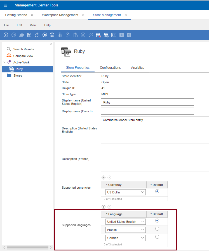
Task: Open the US Dollar currency dropdown
Action: point(126,192)
